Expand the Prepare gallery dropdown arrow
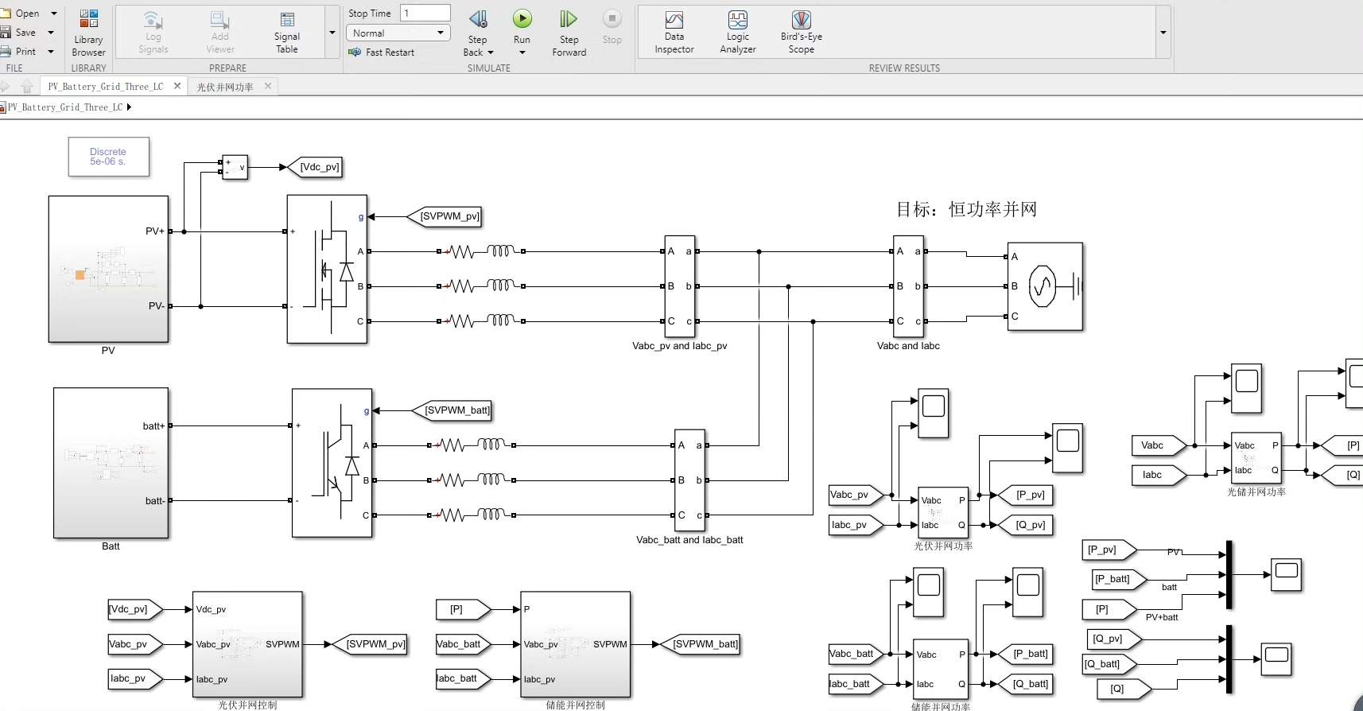The width and height of the screenshot is (1363, 711). [x=332, y=33]
